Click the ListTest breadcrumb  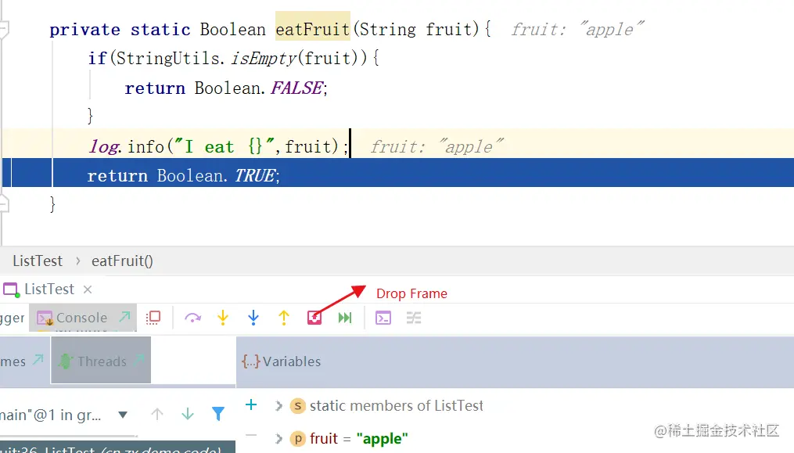[x=38, y=261]
